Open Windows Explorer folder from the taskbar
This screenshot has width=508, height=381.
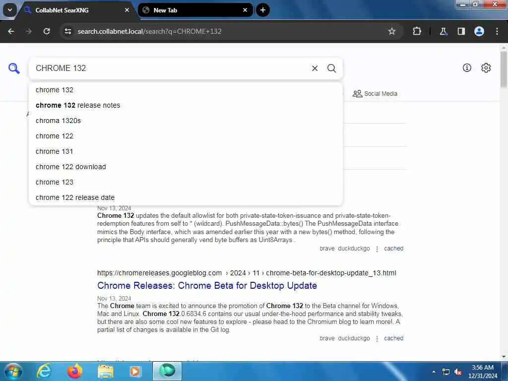tap(105, 371)
